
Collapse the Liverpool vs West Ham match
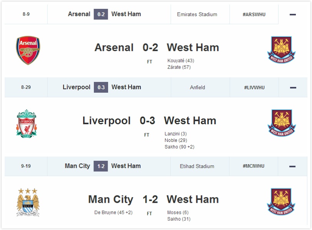coord(292,88)
